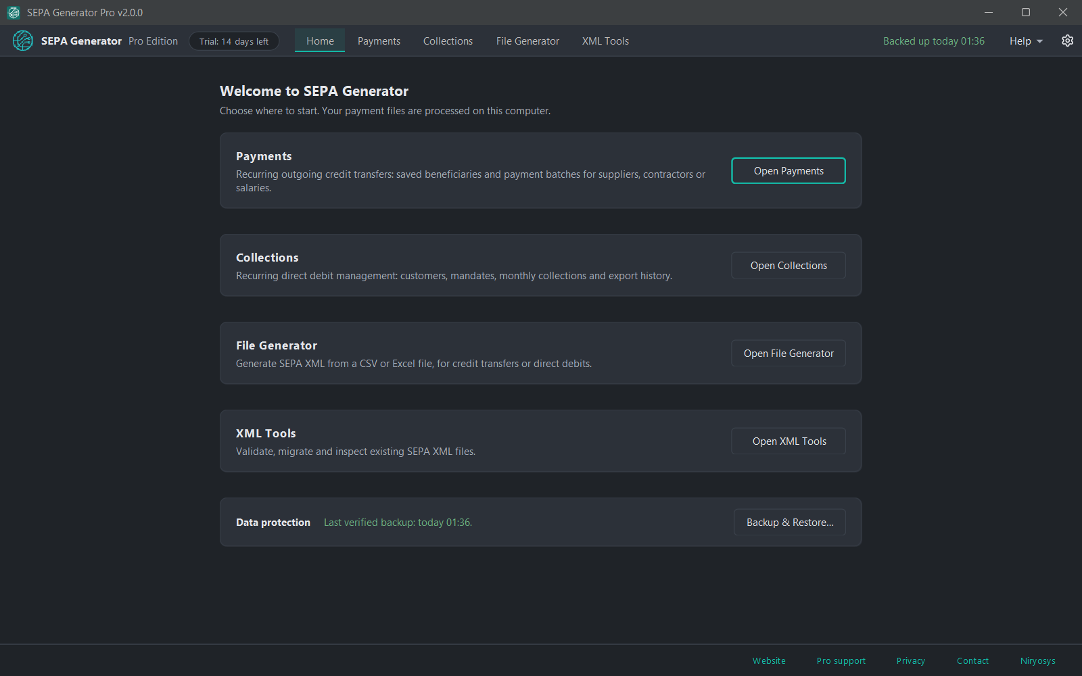Open the Contact footer link
This screenshot has width=1082, height=676.
pyautogui.click(x=972, y=660)
